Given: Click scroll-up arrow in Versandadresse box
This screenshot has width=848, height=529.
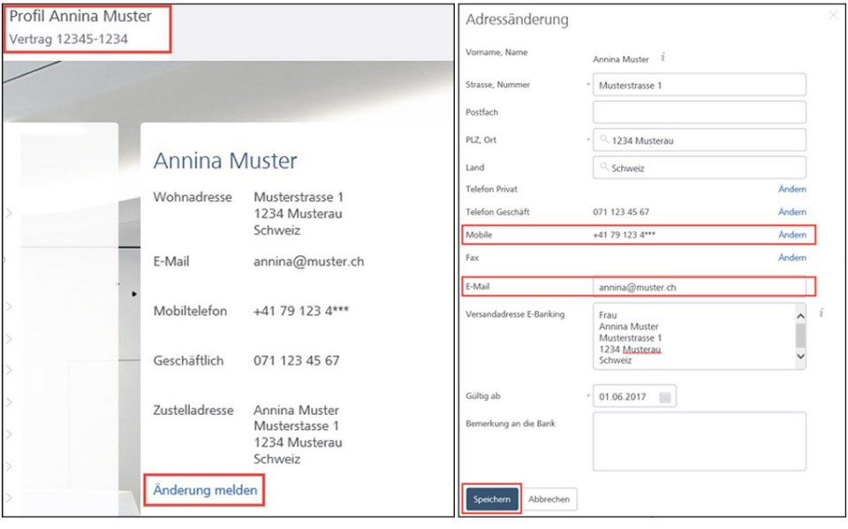Looking at the screenshot, I should (800, 315).
